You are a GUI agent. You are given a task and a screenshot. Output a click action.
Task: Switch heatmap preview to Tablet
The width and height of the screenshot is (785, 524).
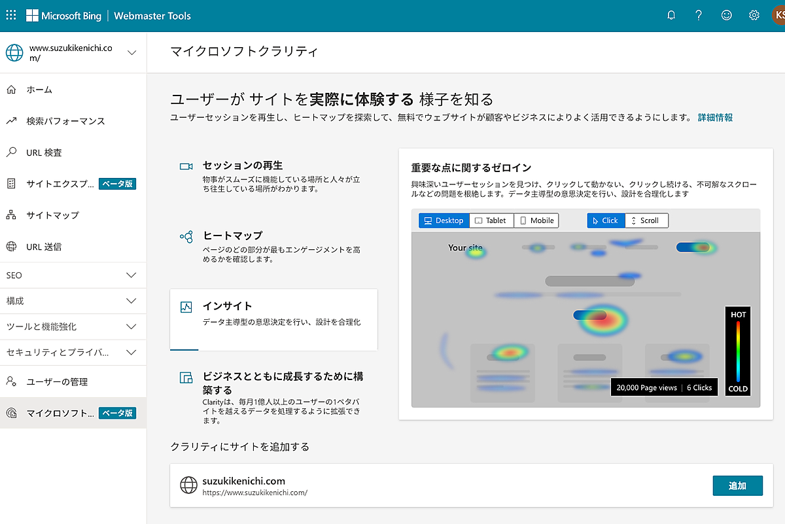click(490, 220)
